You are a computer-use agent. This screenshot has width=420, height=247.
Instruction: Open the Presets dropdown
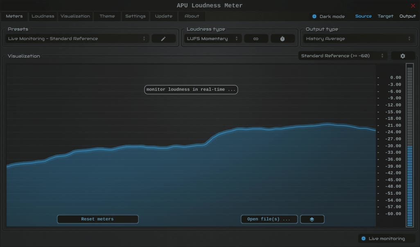(x=77, y=38)
